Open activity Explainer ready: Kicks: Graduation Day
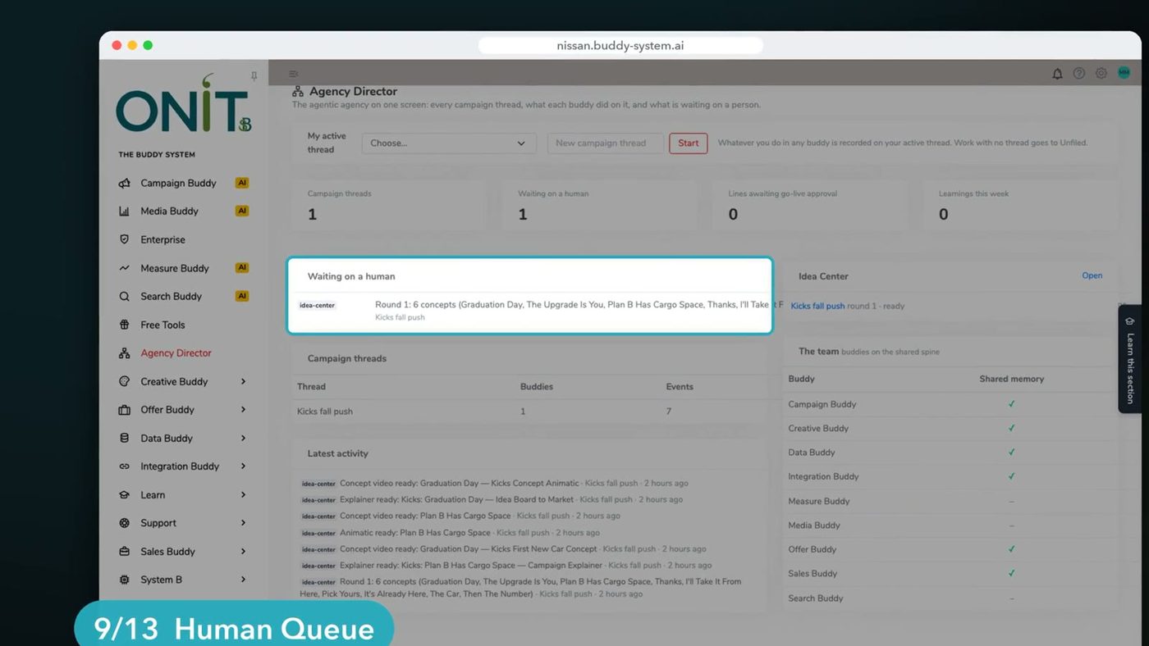Viewport: 1149px width, 646px height. click(x=456, y=499)
